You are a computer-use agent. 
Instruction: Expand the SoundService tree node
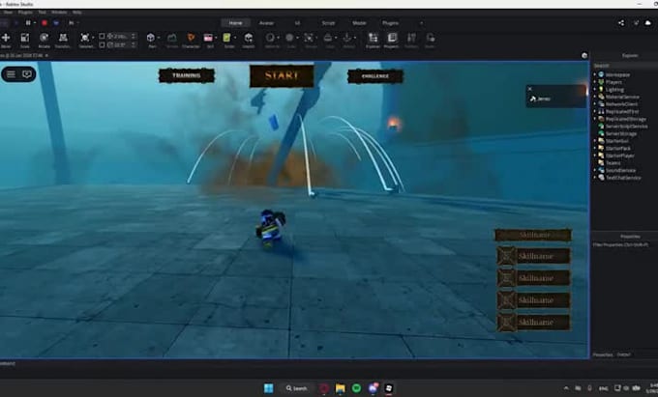tap(595, 170)
